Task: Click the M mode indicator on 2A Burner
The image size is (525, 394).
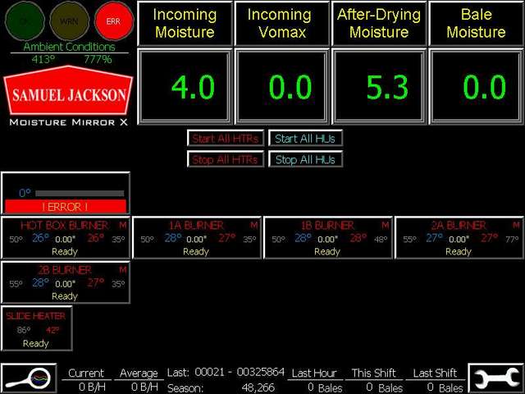Action: (x=516, y=225)
